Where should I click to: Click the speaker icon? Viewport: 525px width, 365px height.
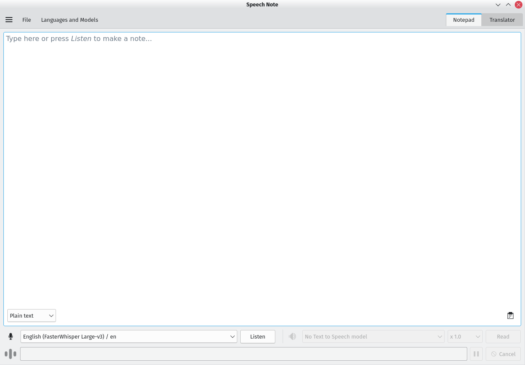pyautogui.click(x=292, y=336)
